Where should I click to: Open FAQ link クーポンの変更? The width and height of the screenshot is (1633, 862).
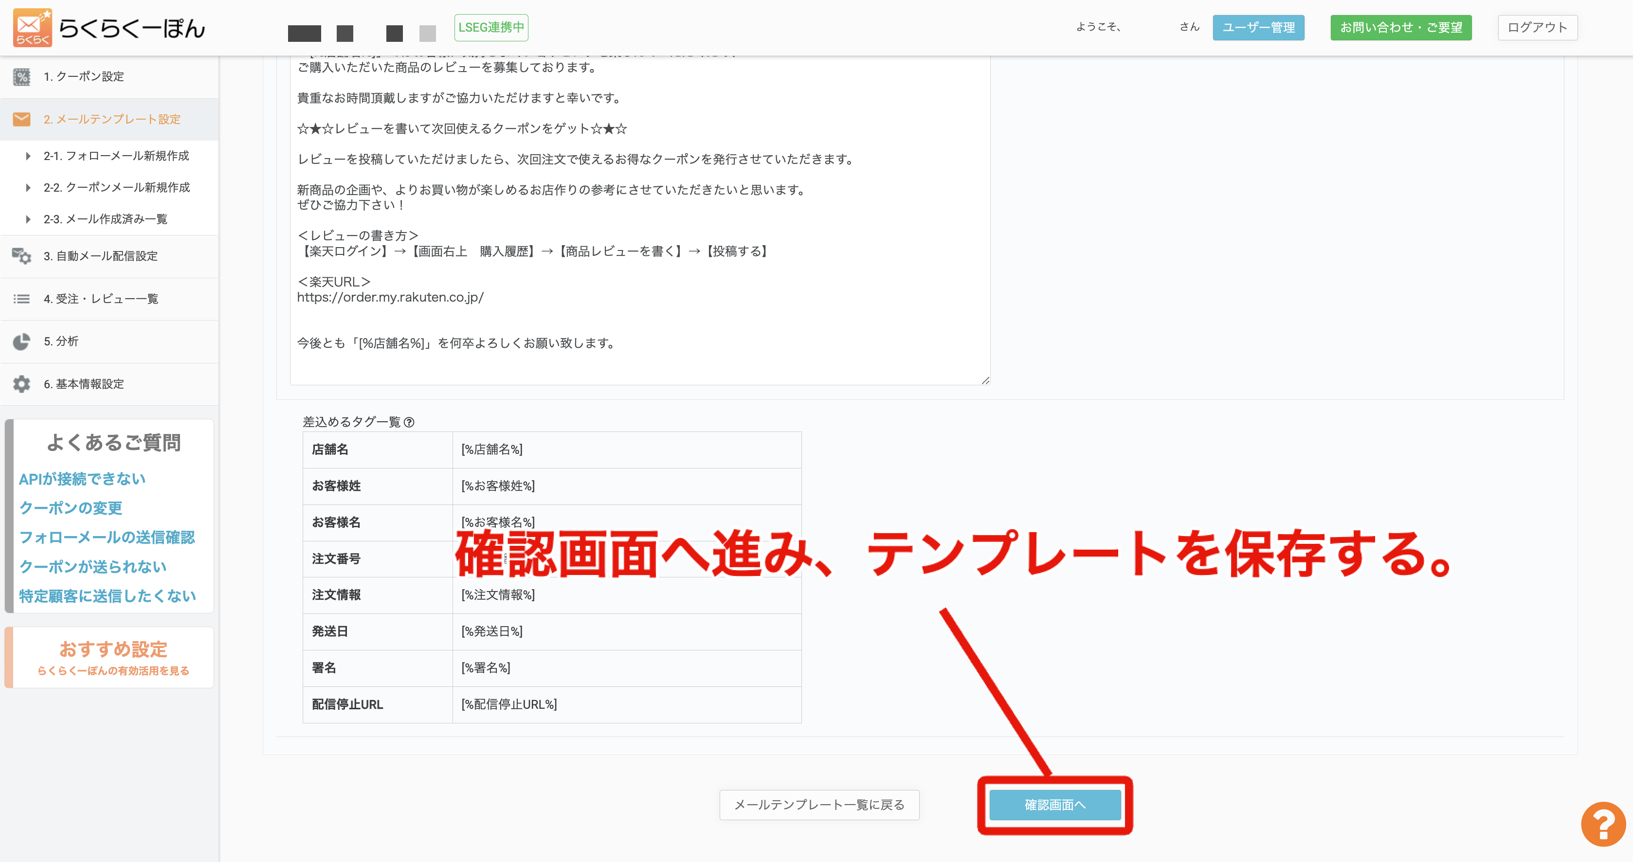tap(71, 508)
